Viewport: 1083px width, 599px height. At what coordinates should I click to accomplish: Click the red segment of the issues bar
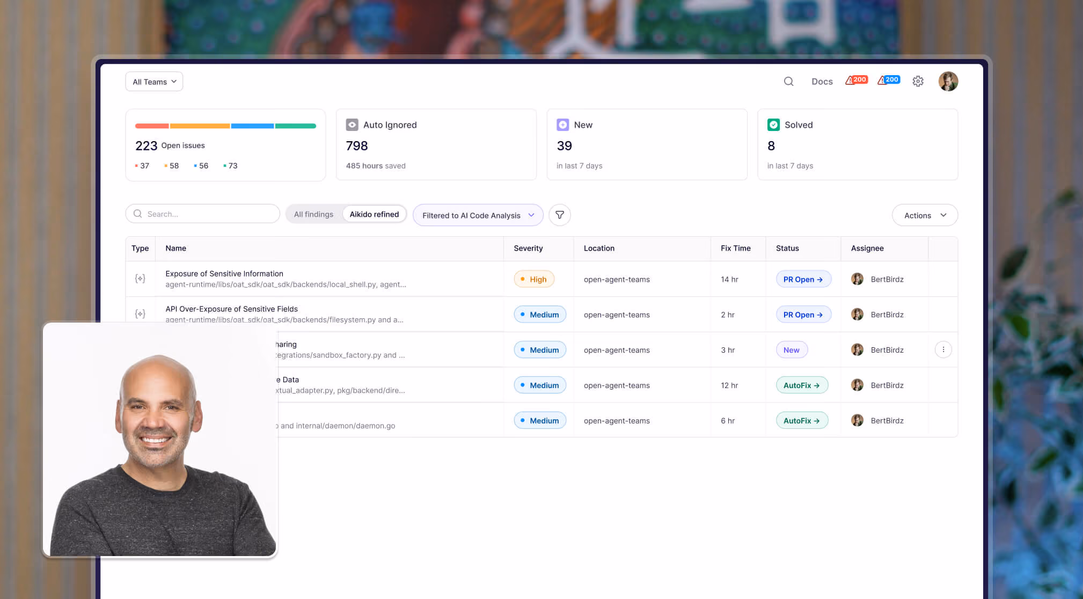click(x=152, y=126)
